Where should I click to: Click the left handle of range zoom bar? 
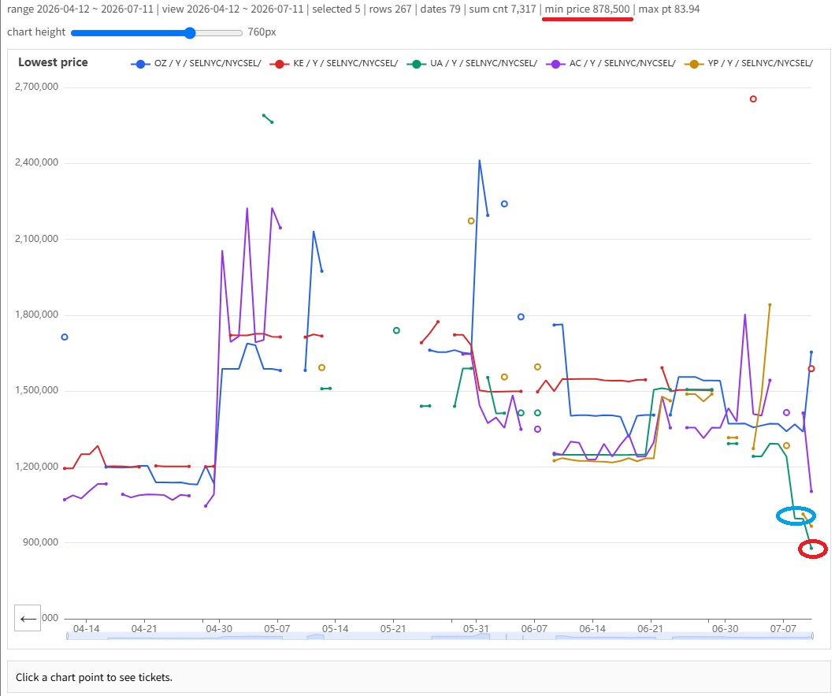(67, 635)
